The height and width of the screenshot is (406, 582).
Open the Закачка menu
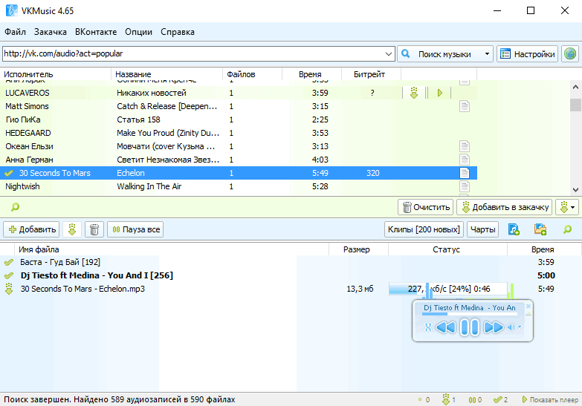click(x=51, y=32)
